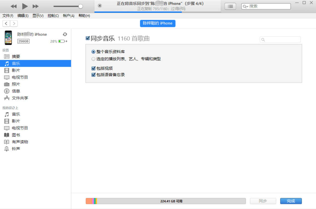Image resolution: width=316 pixels, height=209 pixels.
Task: Click the rewind previous track button
Action: [x=13, y=6]
